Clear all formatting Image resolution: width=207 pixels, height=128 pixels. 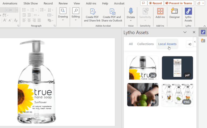tap(16, 20)
